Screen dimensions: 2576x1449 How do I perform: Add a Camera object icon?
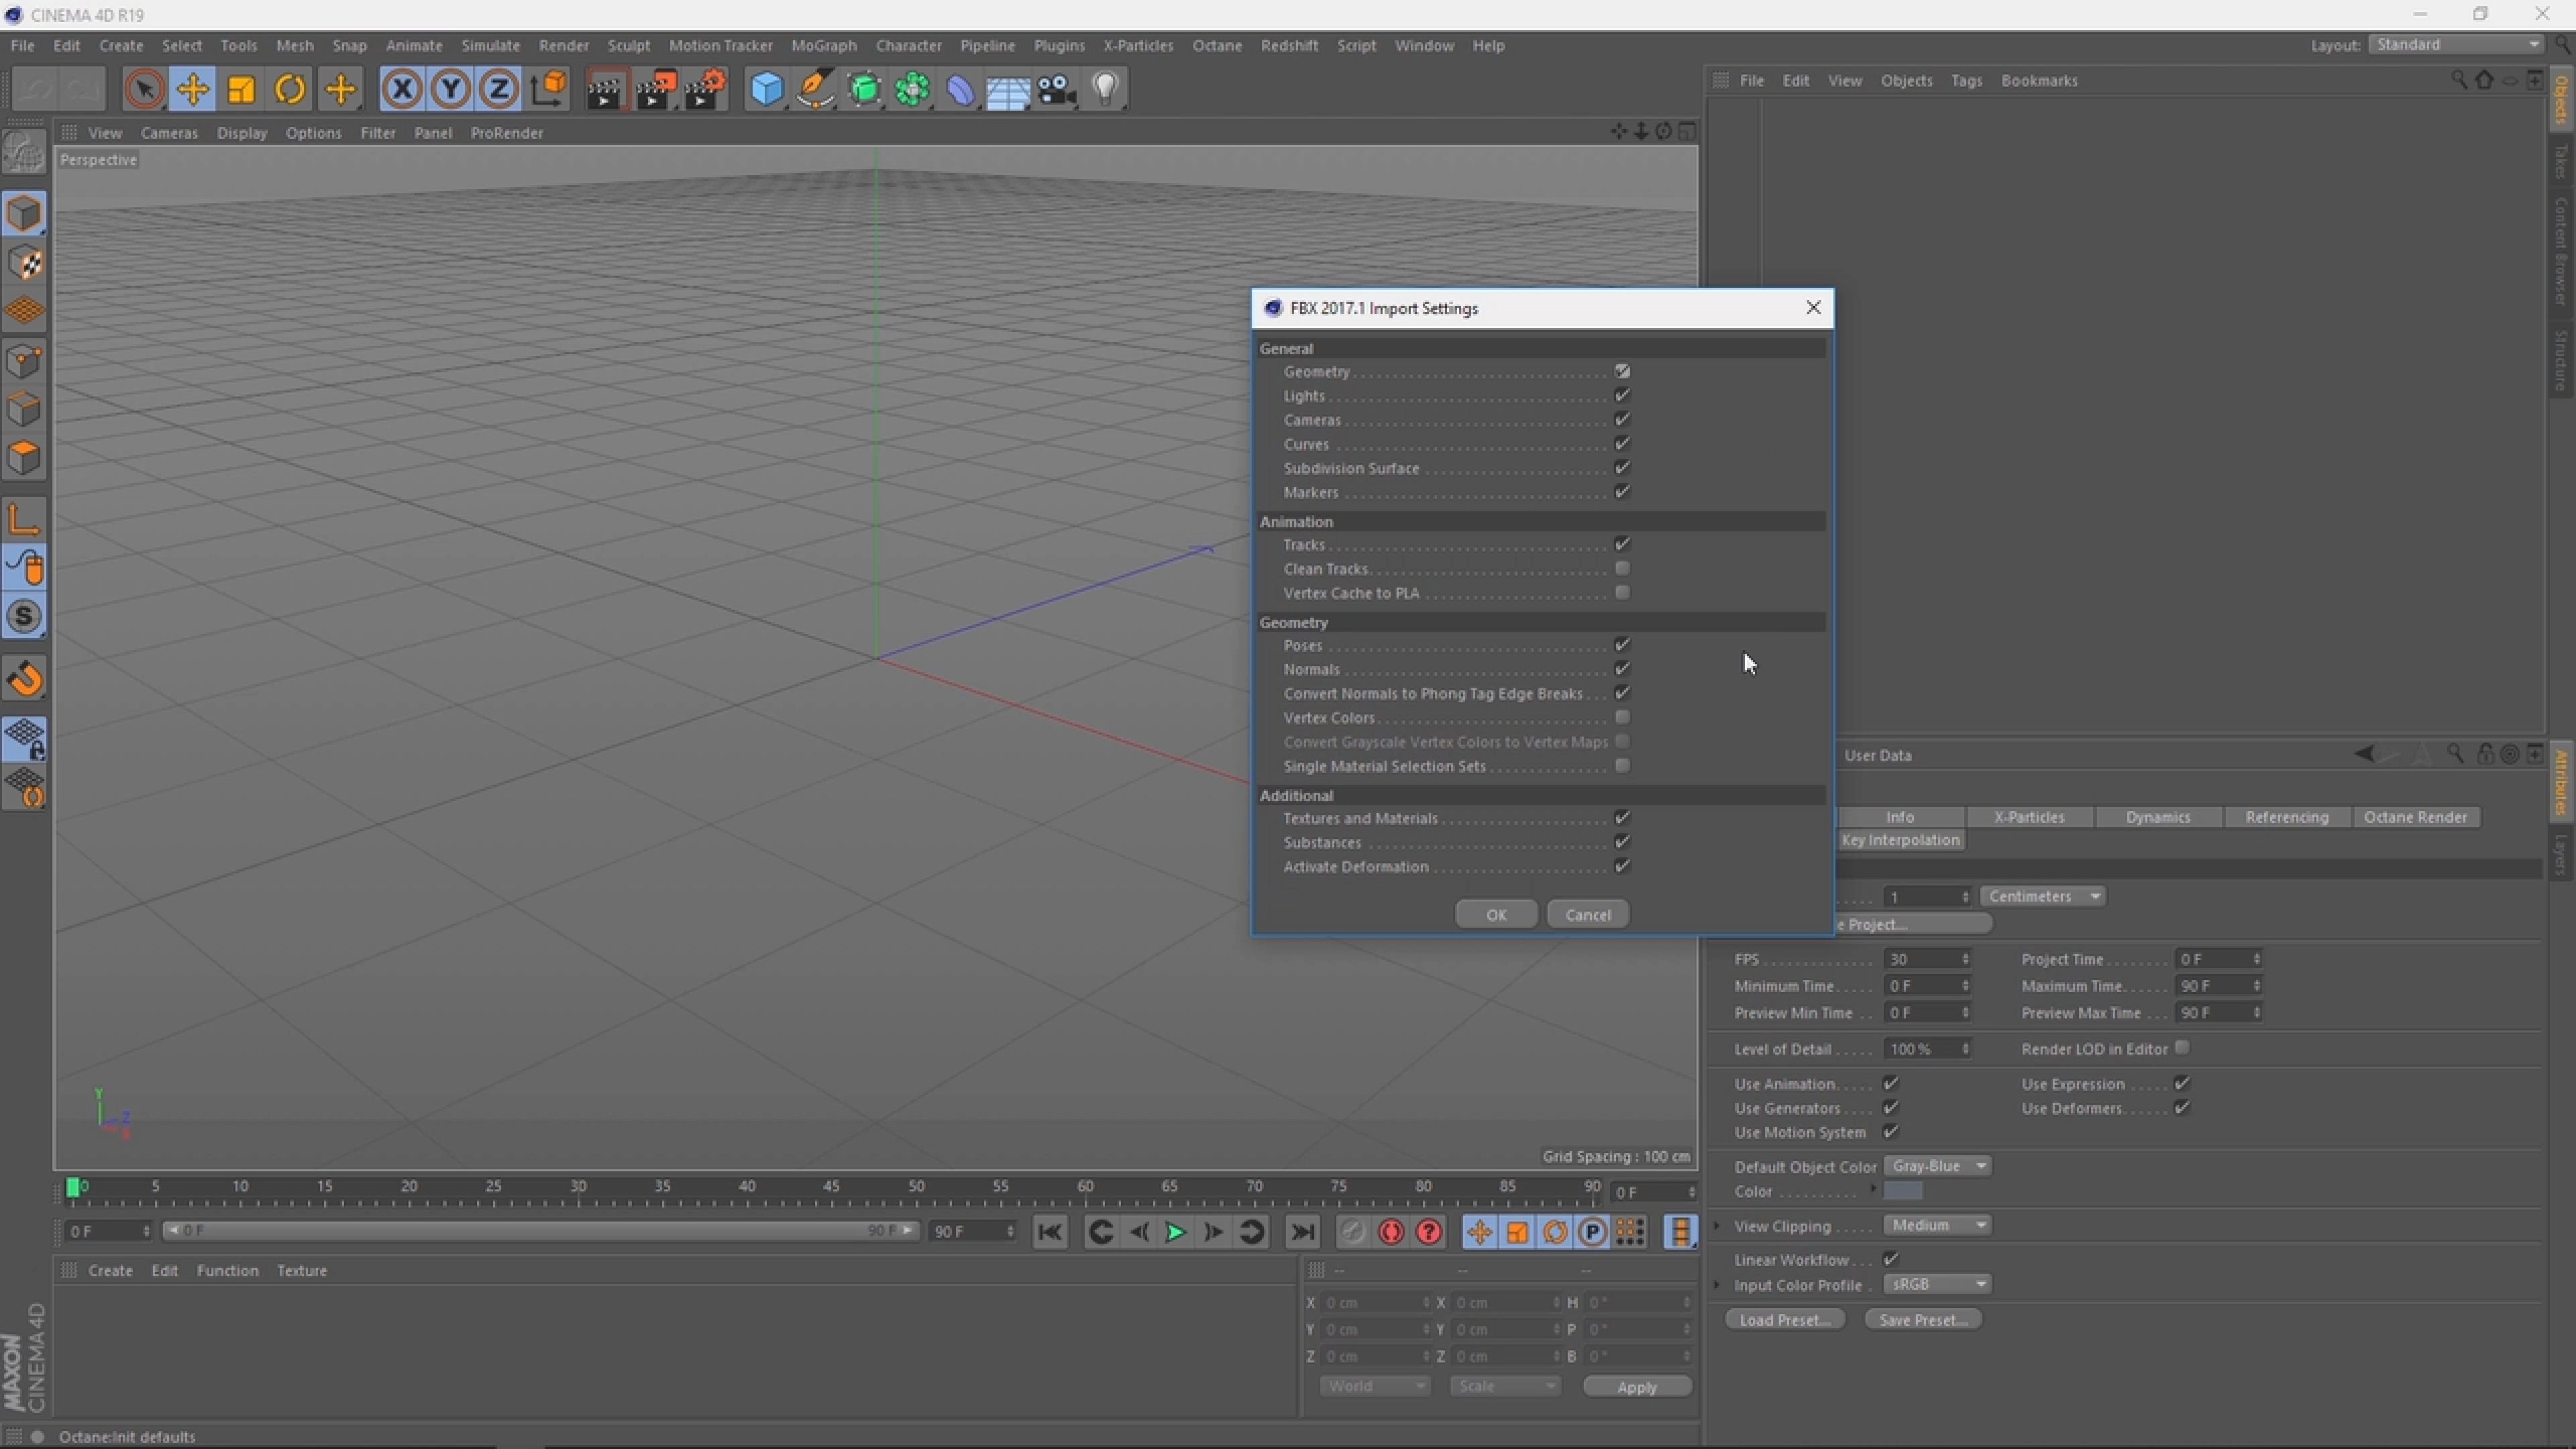pos(1056,90)
